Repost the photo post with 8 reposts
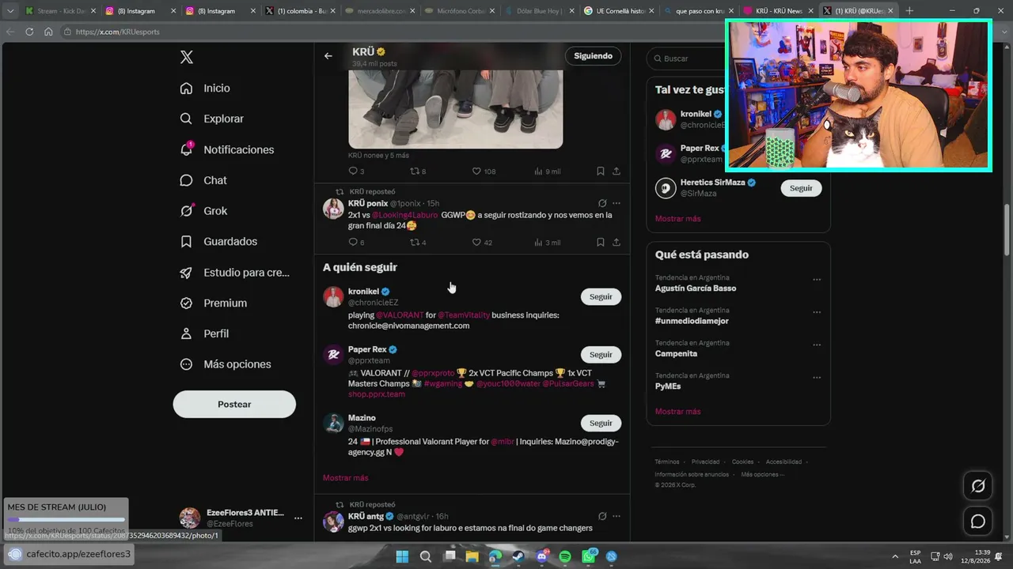The image size is (1013, 569). pyautogui.click(x=418, y=171)
